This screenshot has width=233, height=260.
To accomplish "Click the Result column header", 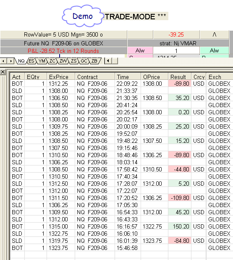I will pos(180,77).
